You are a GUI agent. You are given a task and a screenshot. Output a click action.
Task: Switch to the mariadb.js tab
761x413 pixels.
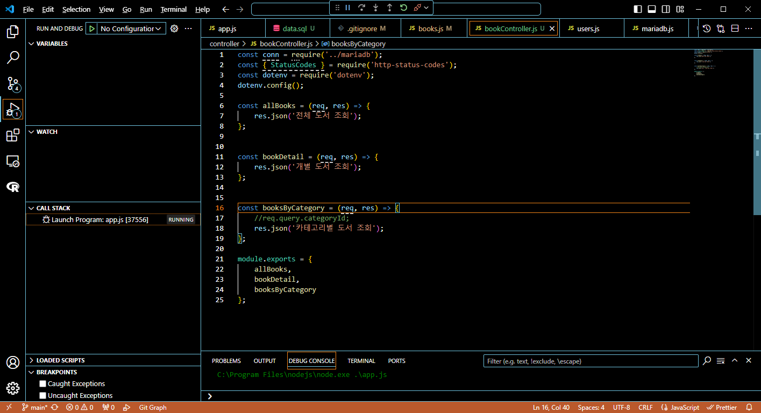point(656,29)
